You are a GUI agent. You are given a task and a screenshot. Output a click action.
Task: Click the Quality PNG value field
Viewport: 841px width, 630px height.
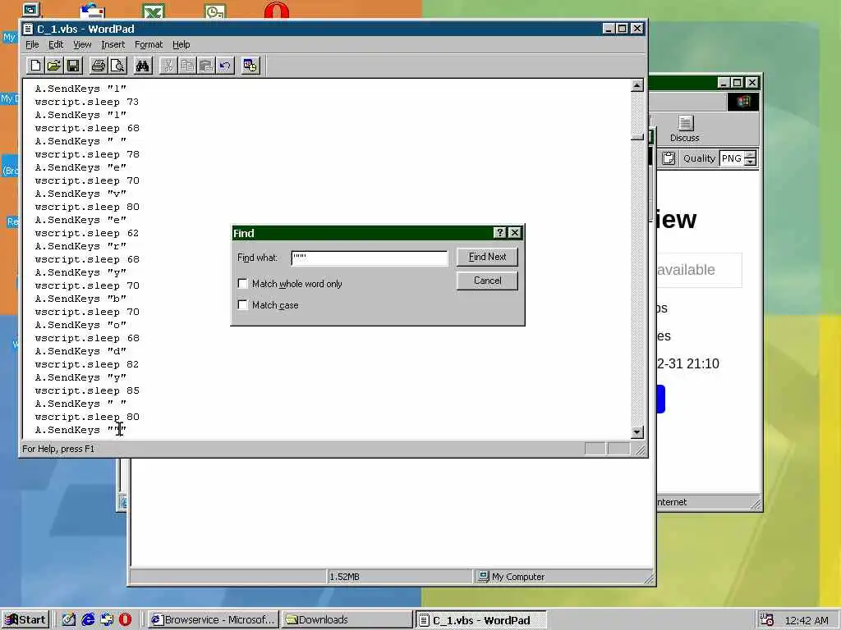(x=732, y=158)
